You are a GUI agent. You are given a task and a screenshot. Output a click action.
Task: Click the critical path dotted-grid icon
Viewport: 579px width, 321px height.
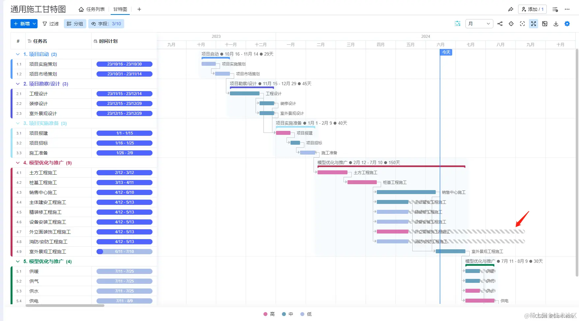pyautogui.click(x=457, y=24)
